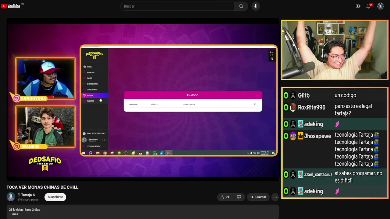Image resolution: width=390 pixels, height=219 pixels.
Task: Click the Dedsafio Pokemon sidebar logo
Action: click(94, 55)
